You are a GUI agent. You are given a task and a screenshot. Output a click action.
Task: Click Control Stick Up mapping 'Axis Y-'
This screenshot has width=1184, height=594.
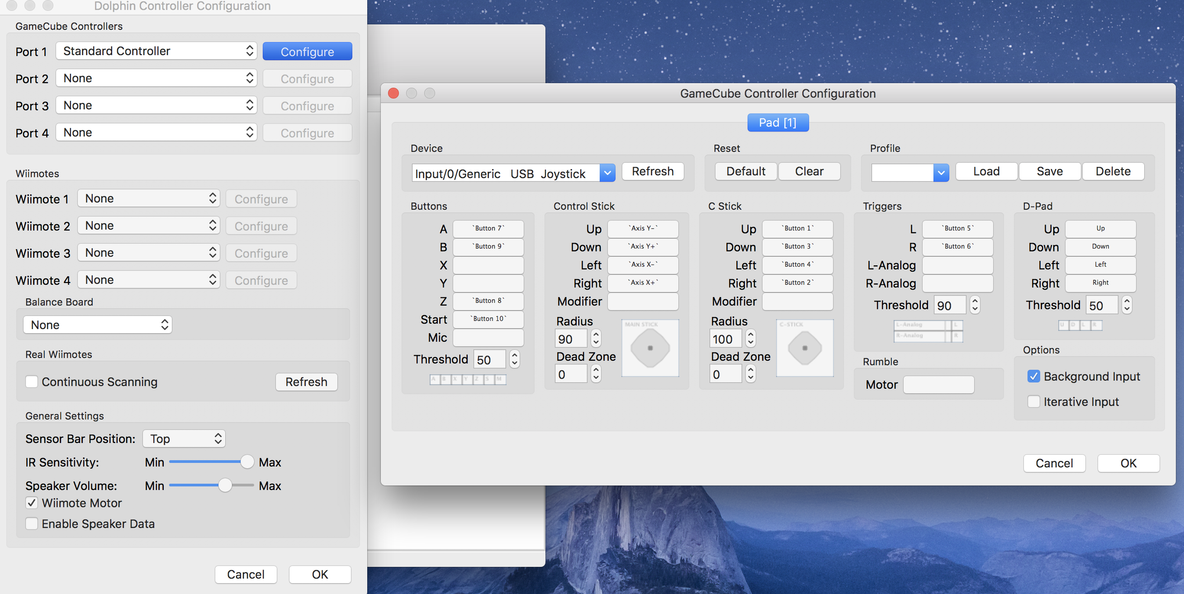(643, 228)
